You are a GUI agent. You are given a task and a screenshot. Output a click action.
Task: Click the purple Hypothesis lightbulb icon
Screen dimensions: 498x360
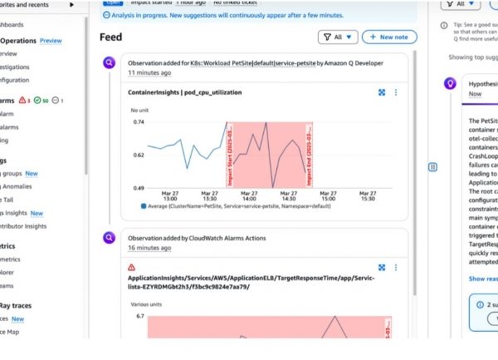[x=449, y=83]
